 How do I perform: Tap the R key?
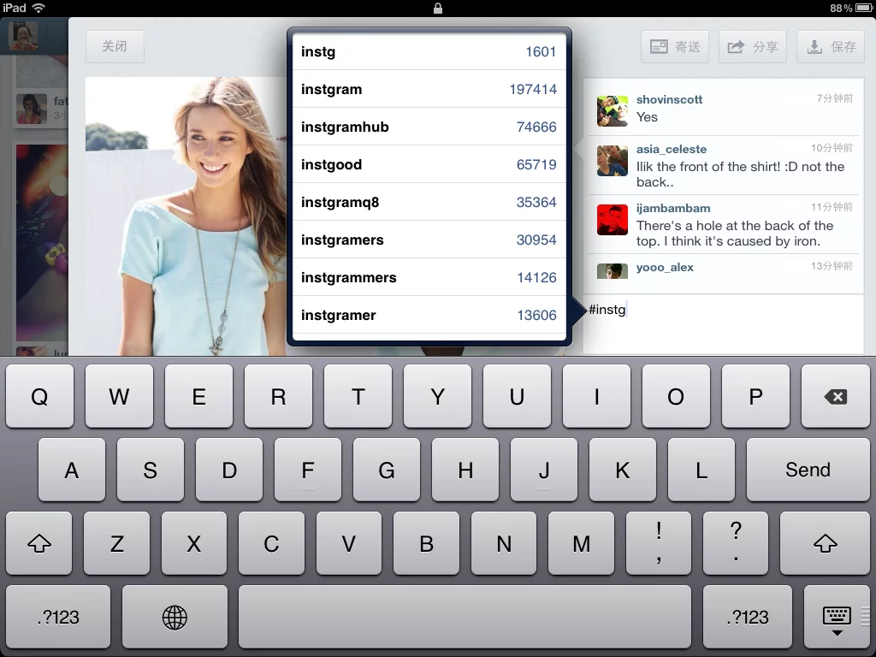click(x=278, y=396)
